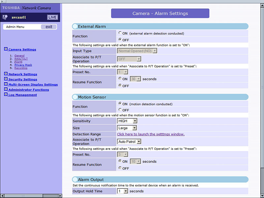Screen dimensions: 264x198
Task: Click the LIVE view icon
Action: point(52,17)
